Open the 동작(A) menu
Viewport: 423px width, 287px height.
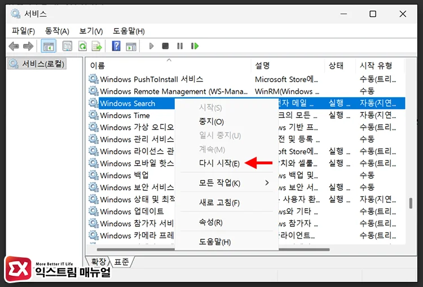pos(57,31)
